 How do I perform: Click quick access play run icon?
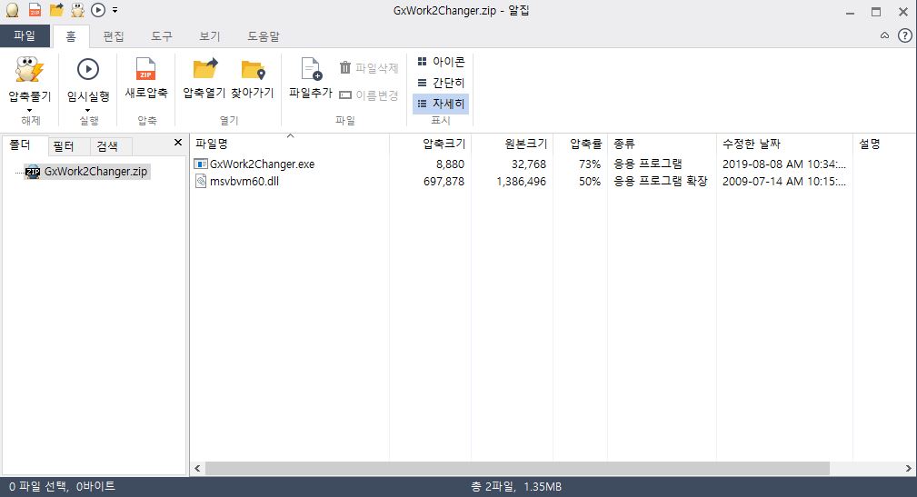coord(98,10)
